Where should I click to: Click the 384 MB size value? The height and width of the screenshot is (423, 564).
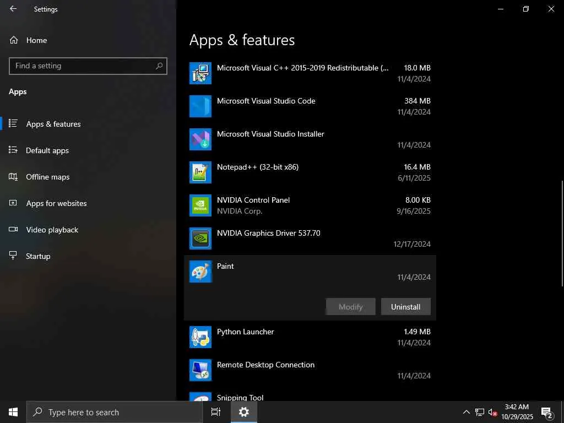pyautogui.click(x=417, y=101)
